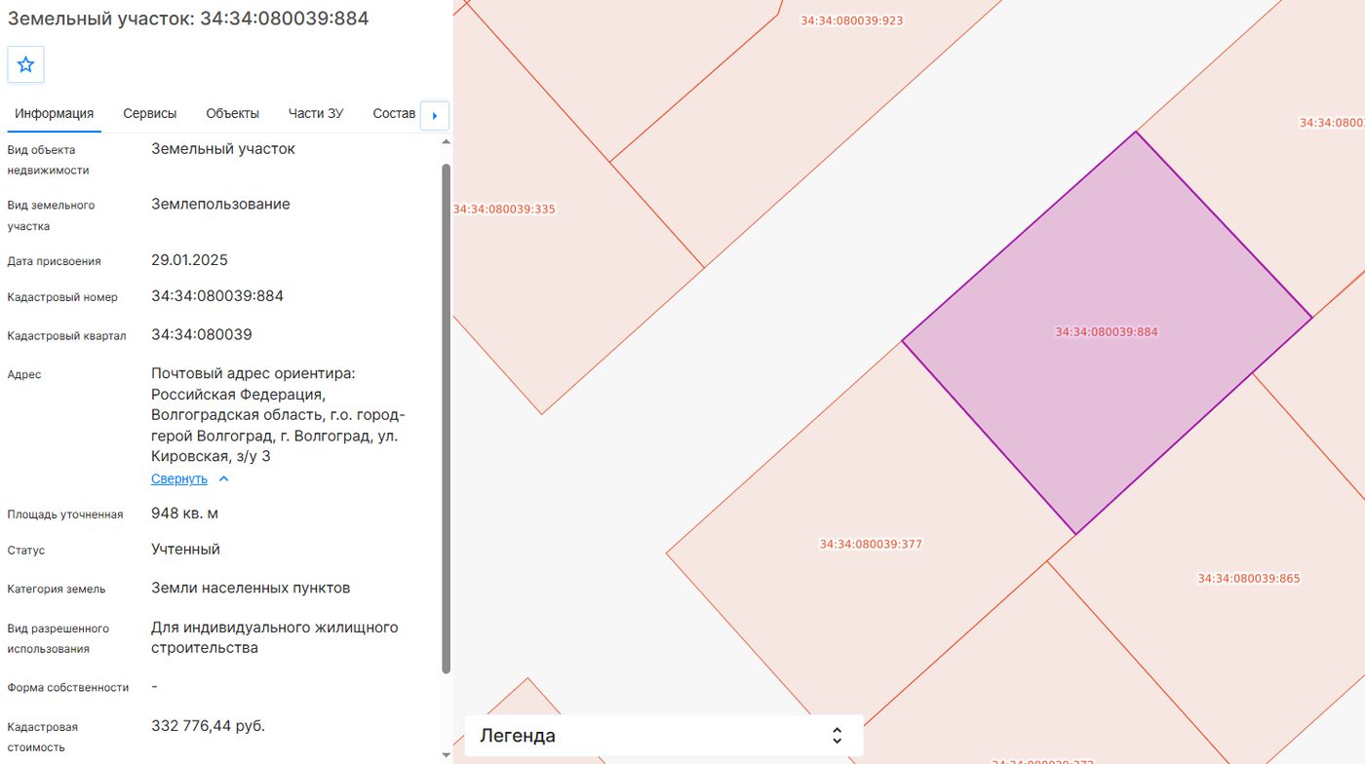Image resolution: width=1365 pixels, height=764 pixels.
Task: Click cadastral number value 34:34:080039:884
Action: click(x=217, y=295)
